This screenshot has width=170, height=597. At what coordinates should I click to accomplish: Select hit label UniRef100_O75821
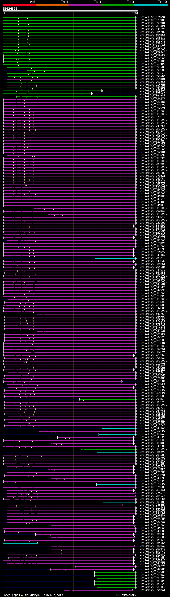(x=152, y=176)
